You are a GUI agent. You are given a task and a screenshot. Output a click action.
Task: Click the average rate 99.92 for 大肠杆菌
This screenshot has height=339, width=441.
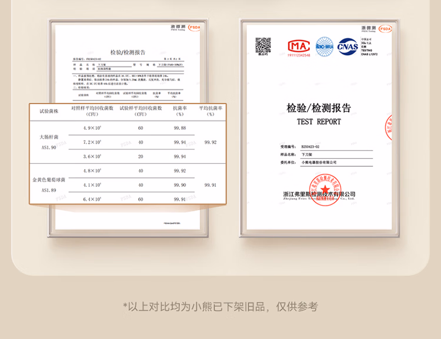pyautogui.click(x=211, y=142)
